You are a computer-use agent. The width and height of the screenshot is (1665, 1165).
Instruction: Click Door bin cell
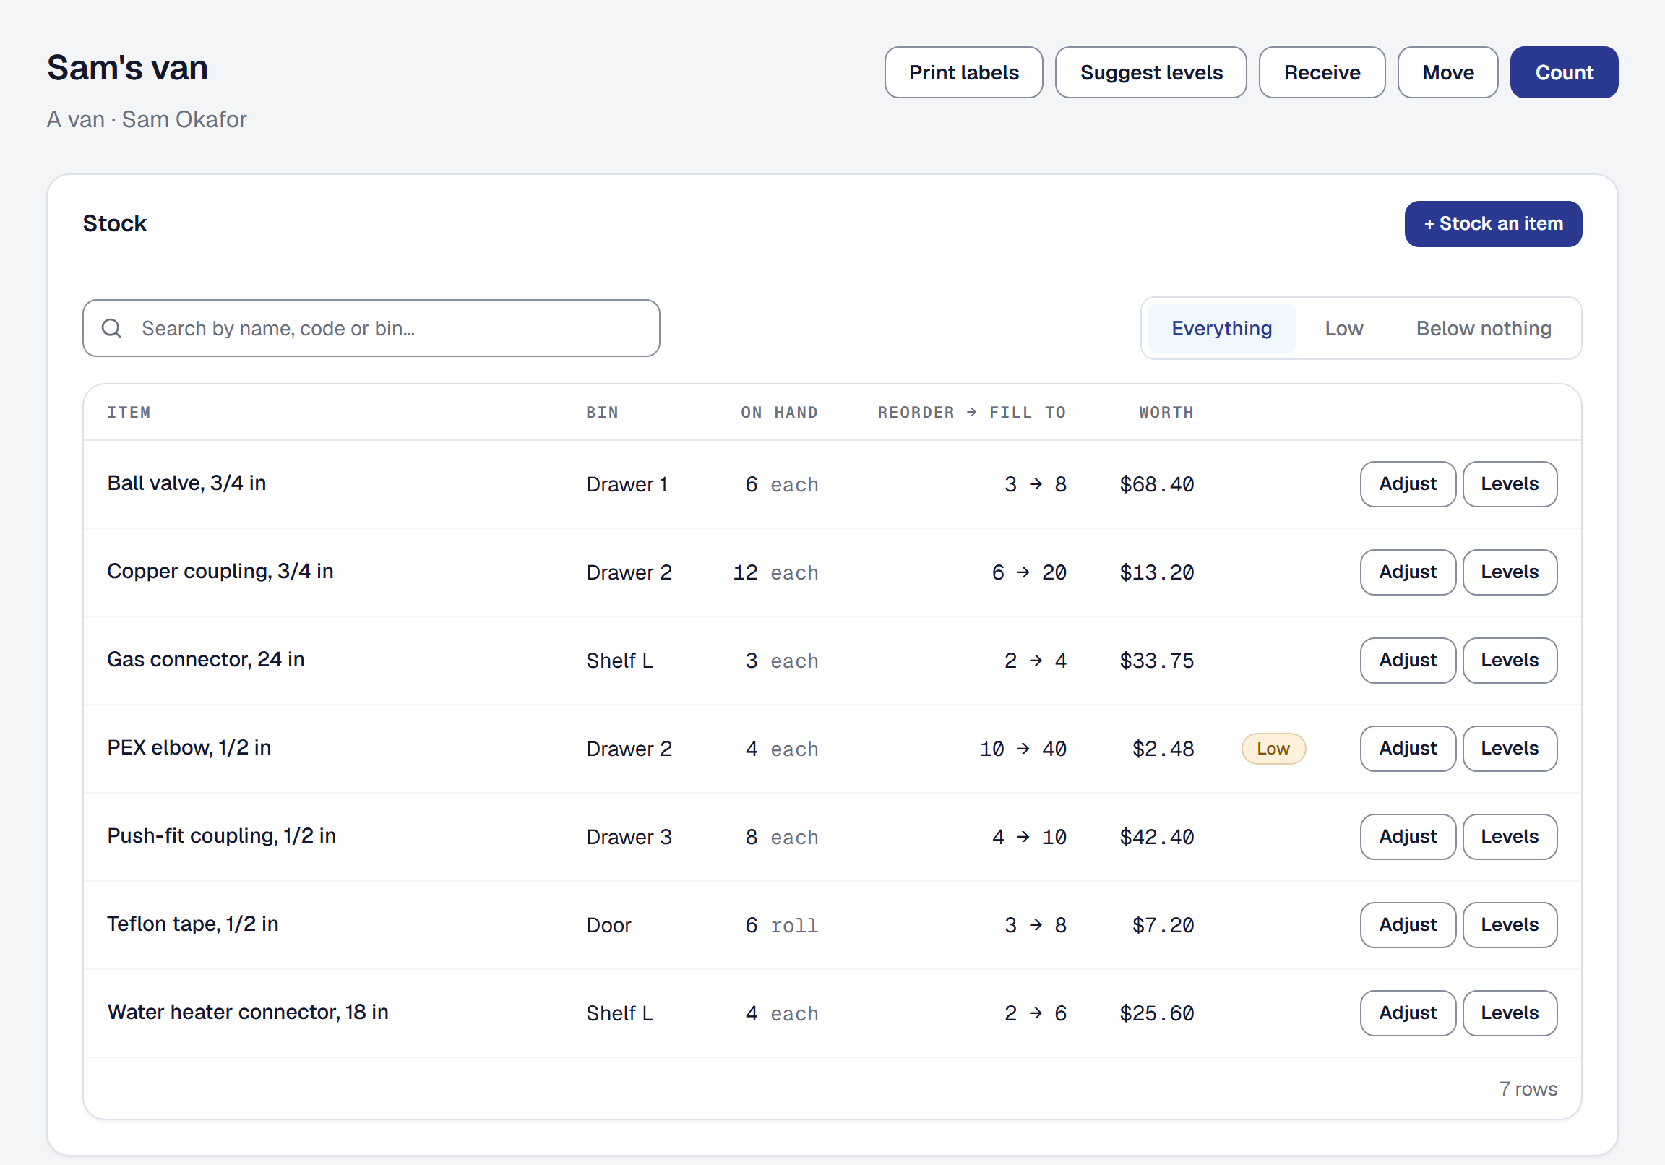(x=608, y=925)
